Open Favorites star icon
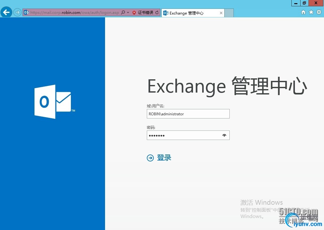The image size is (324, 230). pyautogui.click(x=311, y=12)
